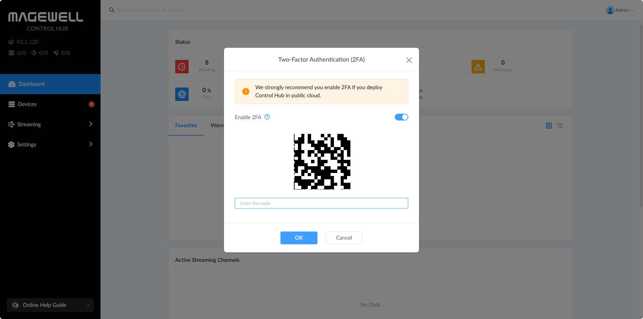Click the Streaming sidebar icon

[x=11, y=125]
